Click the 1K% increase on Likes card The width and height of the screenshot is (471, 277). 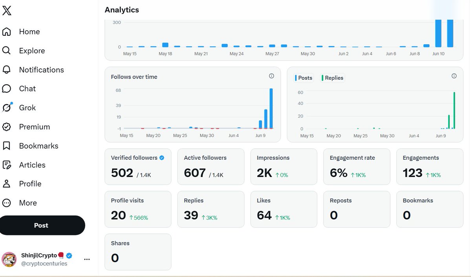pos(283,218)
